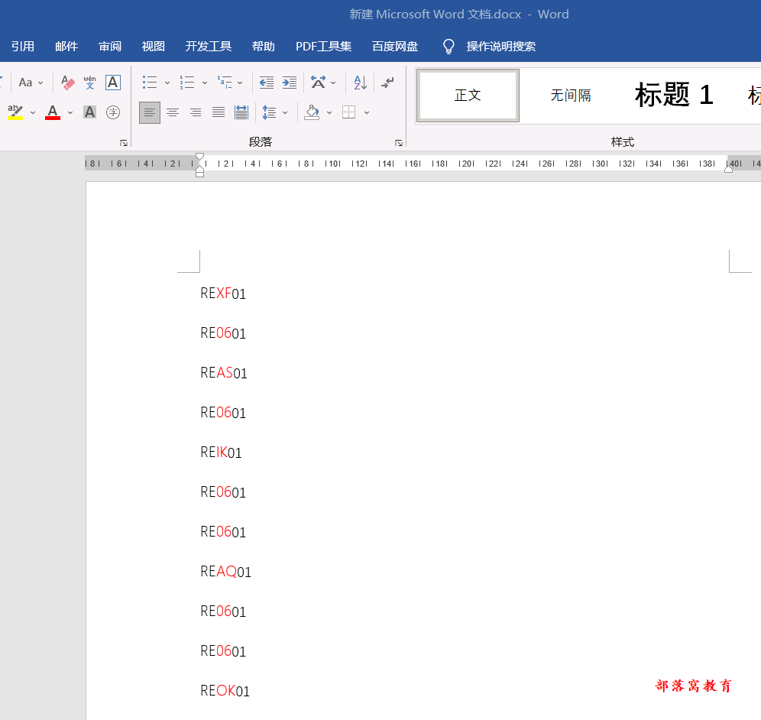
Task: Toggle Align Right paragraph alignment
Action: pyautogui.click(x=196, y=112)
